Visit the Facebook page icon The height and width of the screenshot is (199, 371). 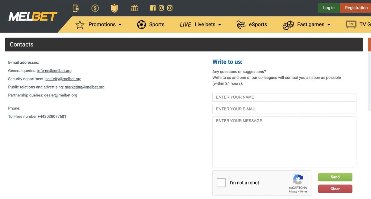[153, 8]
